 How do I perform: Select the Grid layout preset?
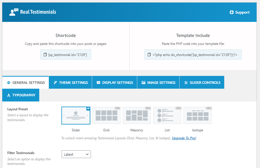coord(106,115)
